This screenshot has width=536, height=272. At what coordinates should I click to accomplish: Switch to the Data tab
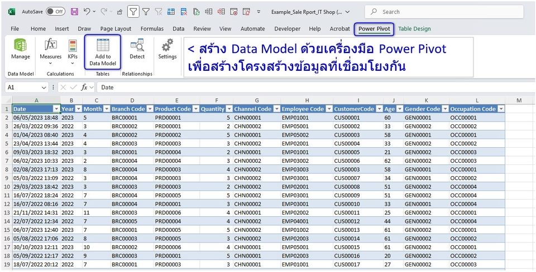[x=179, y=29]
